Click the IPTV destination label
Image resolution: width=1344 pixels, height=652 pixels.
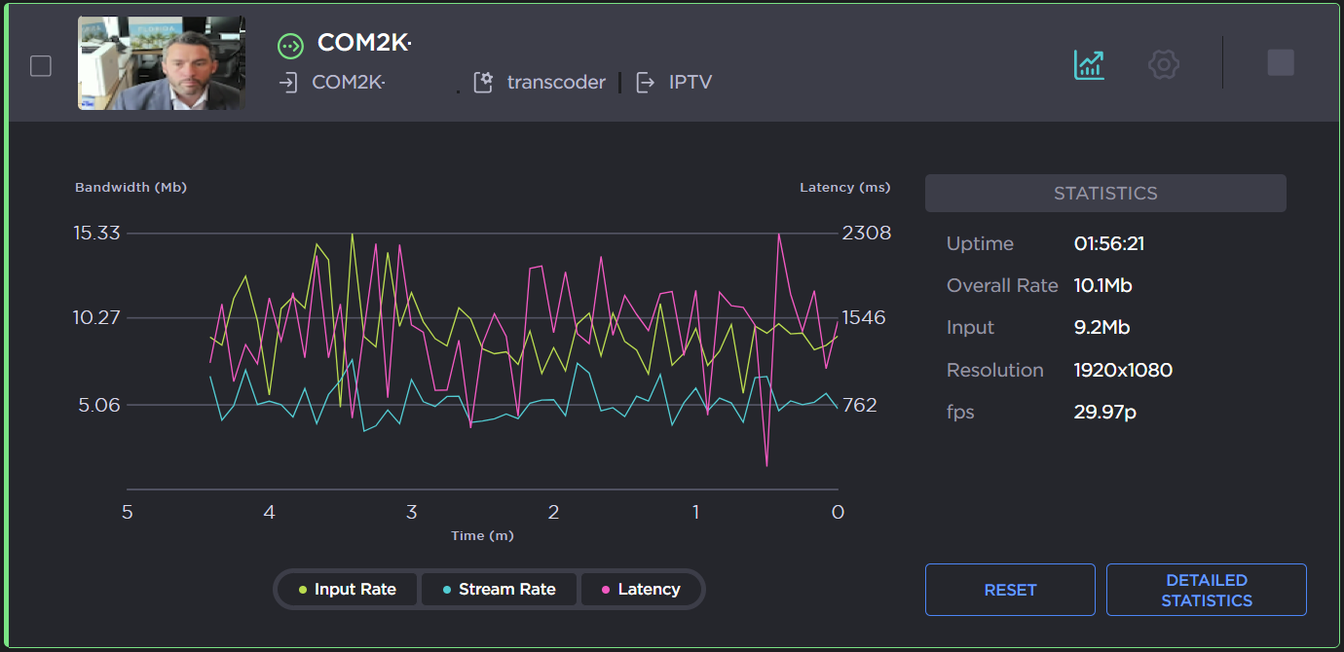click(x=691, y=83)
